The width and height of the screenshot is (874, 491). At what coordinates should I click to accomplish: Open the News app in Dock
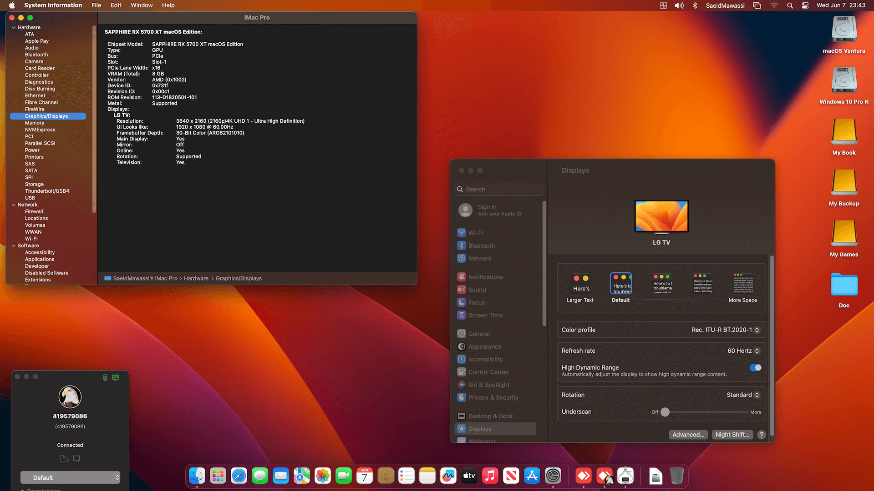tap(511, 476)
